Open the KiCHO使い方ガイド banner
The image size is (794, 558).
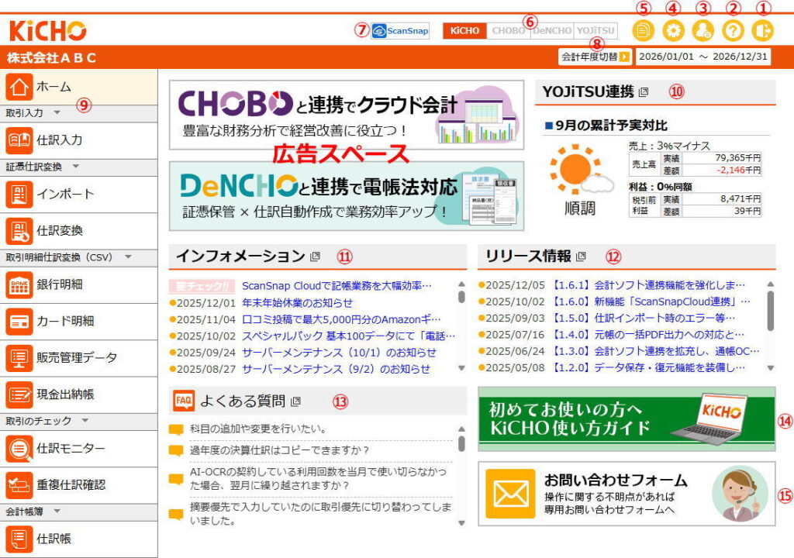(x=627, y=418)
